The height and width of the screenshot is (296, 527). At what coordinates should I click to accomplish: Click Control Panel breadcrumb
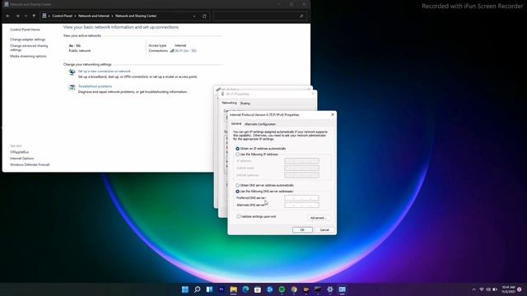pos(63,16)
